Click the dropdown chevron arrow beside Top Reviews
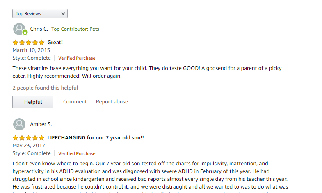 (x=63, y=14)
